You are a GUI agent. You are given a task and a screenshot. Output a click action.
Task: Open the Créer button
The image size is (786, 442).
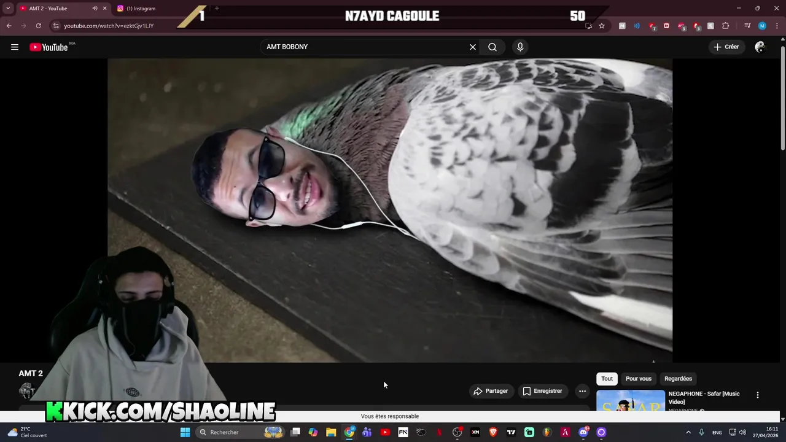coord(726,47)
